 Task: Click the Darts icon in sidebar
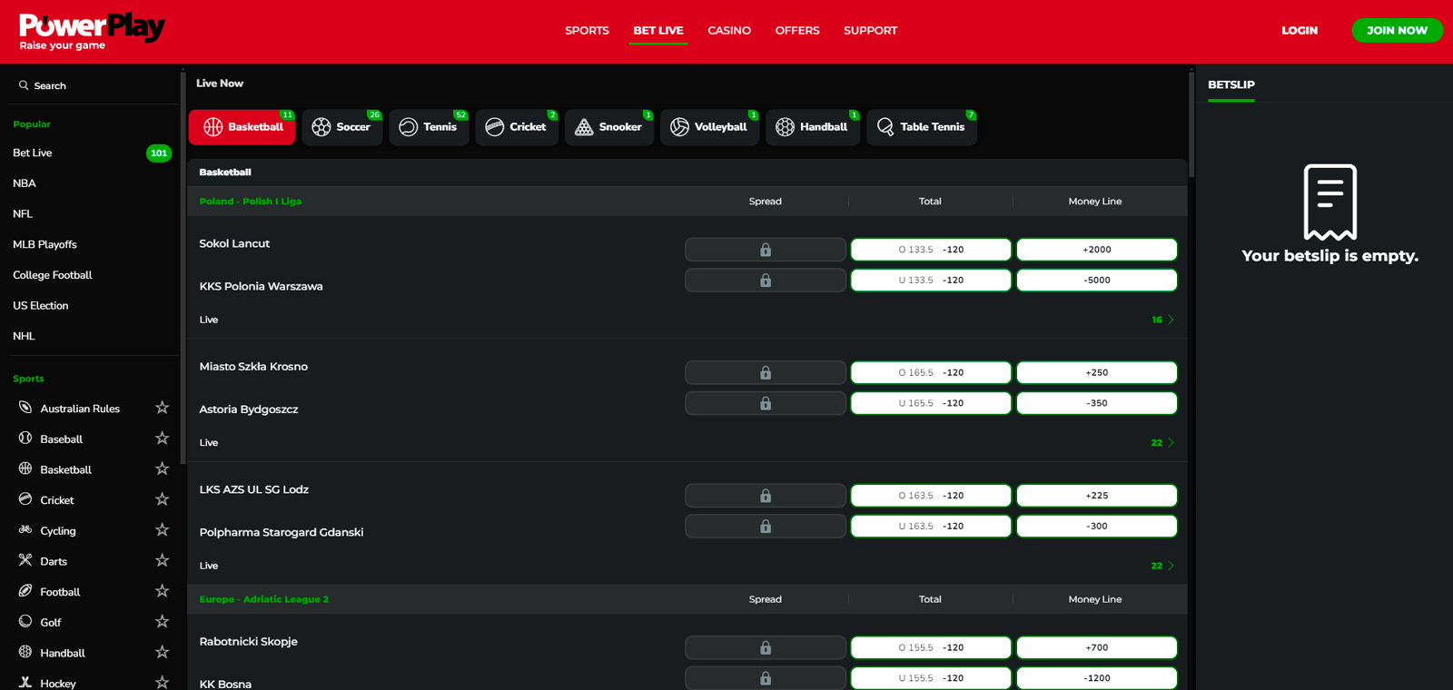point(25,560)
